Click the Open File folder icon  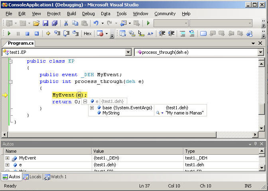tap(36, 24)
